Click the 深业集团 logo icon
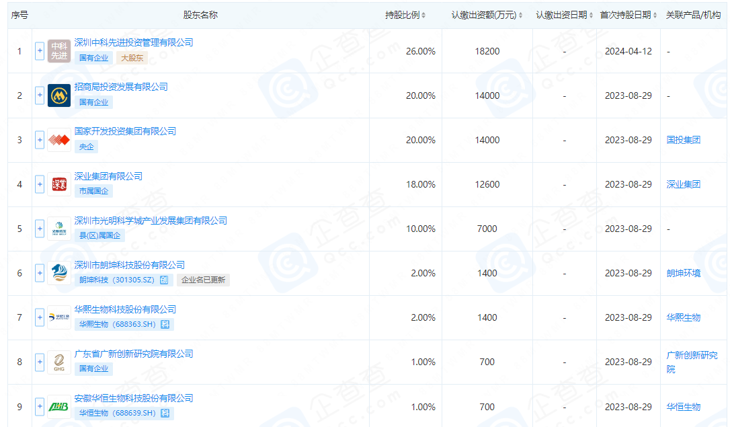Screen dimensions: 730x427 (x=59, y=184)
